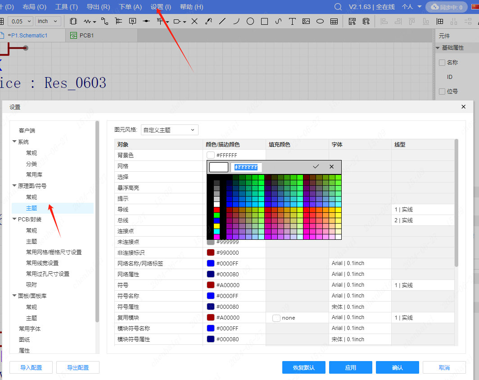The height and width of the screenshot is (380, 479).
Task: Confirm color with the checkmark icon
Action: (316, 167)
